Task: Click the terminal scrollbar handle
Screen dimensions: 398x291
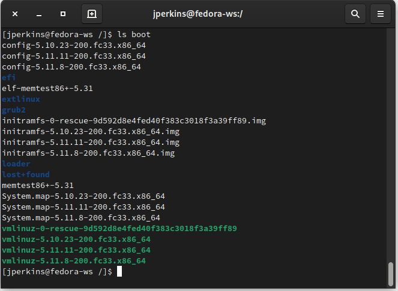Action: [x=391, y=274]
